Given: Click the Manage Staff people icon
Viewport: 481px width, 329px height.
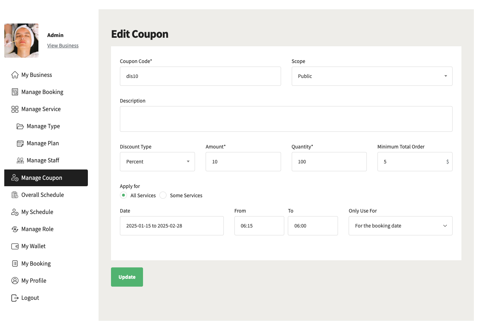Looking at the screenshot, I should 20,161.
